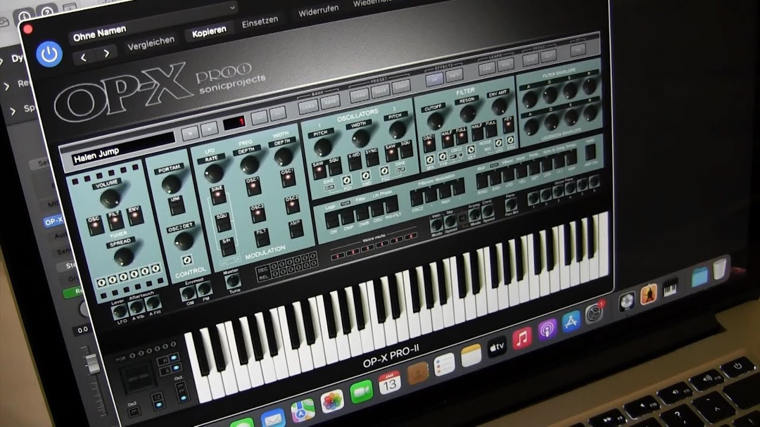Click the BANK Save button
The image size is (760, 427).
click(x=329, y=101)
